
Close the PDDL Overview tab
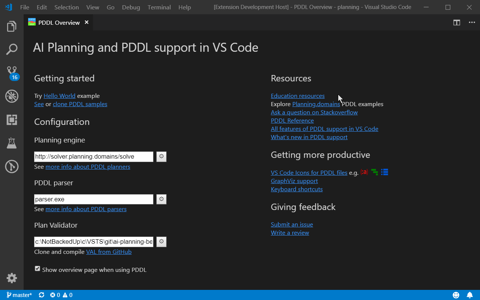pos(87,22)
